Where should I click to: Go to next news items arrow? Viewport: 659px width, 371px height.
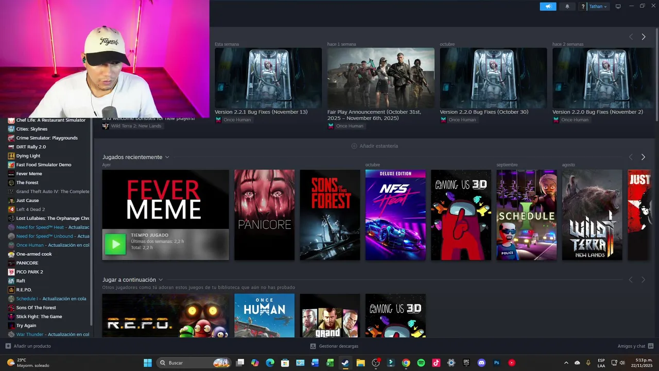[643, 37]
